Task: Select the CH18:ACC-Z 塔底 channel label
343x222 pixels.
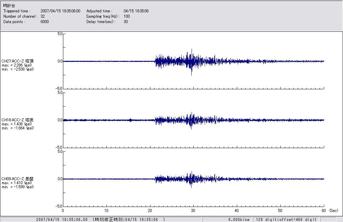Action: point(17,120)
